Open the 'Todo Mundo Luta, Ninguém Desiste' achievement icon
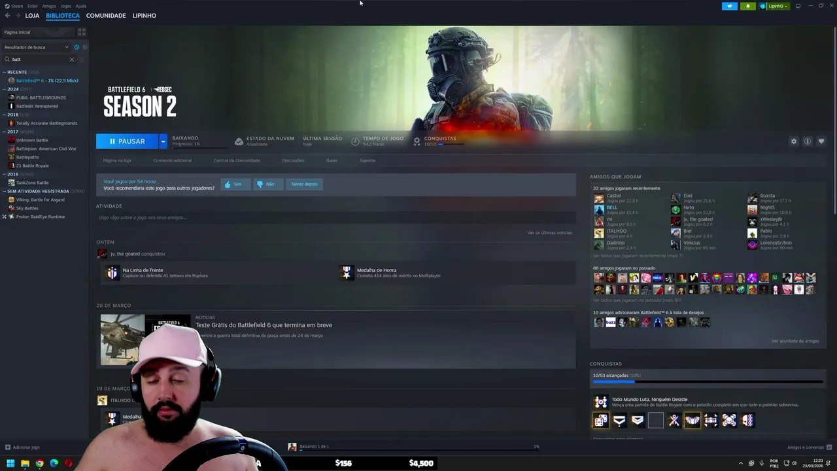 (x=600, y=402)
